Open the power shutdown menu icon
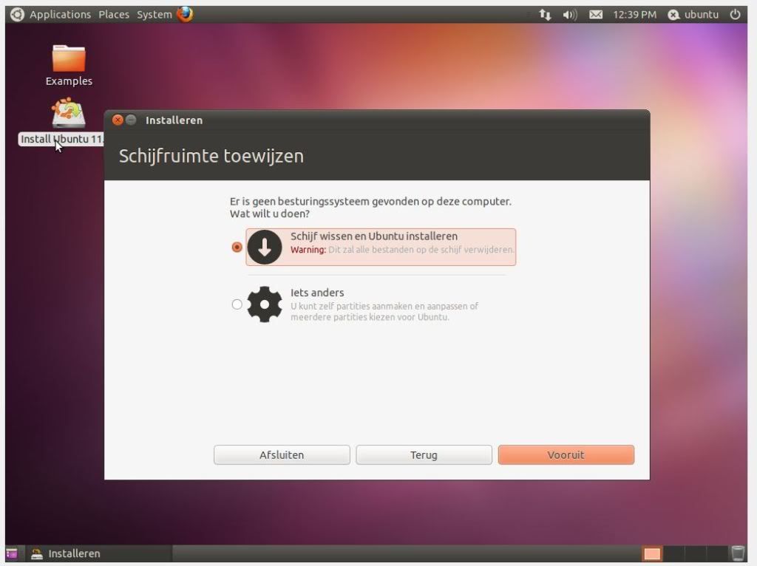 pyautogui.click(x=735, y=15)
